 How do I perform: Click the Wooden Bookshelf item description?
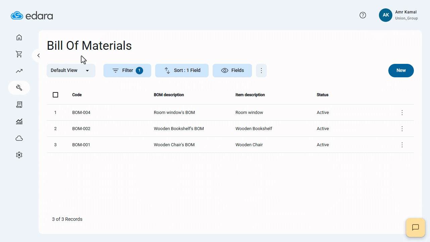254,129
